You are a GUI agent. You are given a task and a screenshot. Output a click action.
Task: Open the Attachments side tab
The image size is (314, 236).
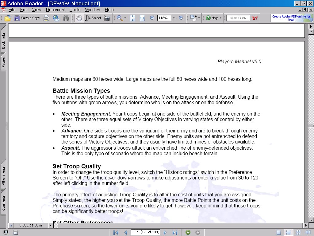3,175
